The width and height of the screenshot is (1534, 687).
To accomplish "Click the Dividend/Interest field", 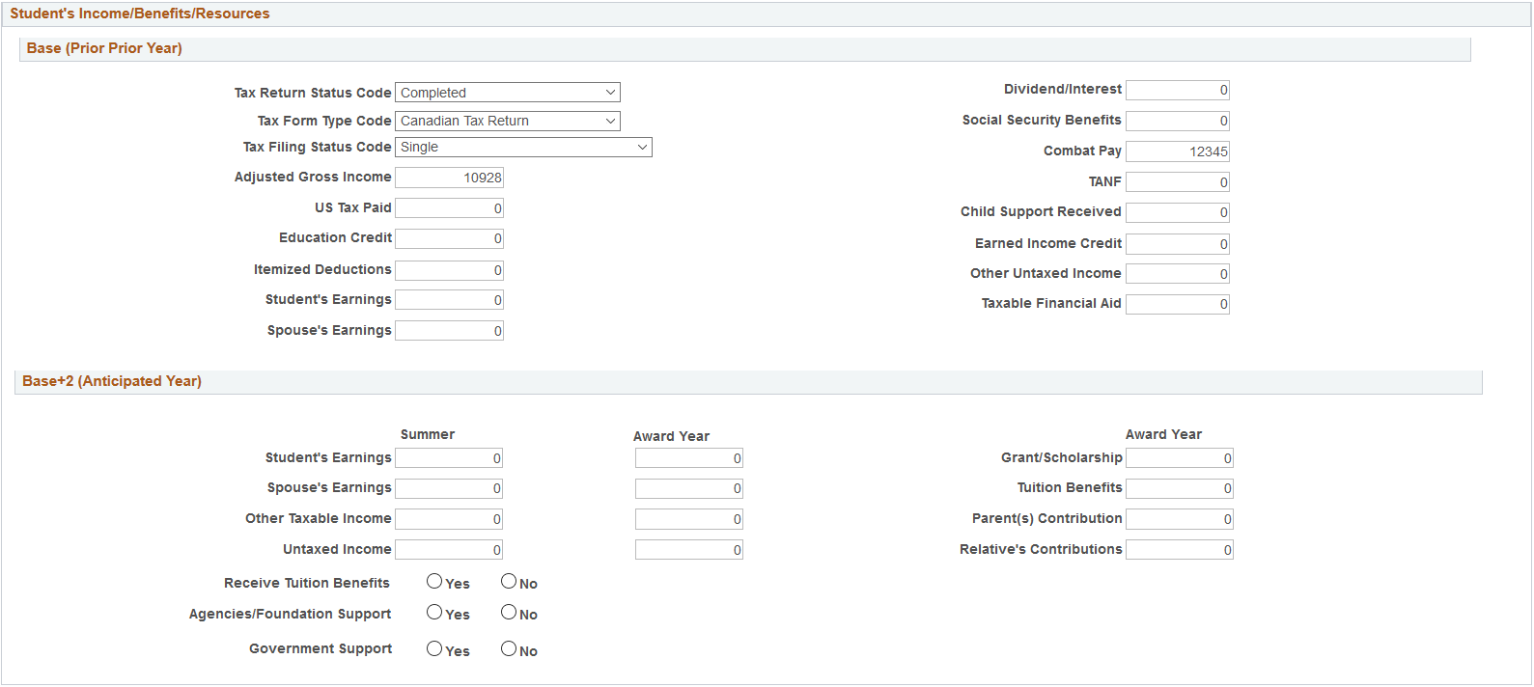I will point(1178,90).
